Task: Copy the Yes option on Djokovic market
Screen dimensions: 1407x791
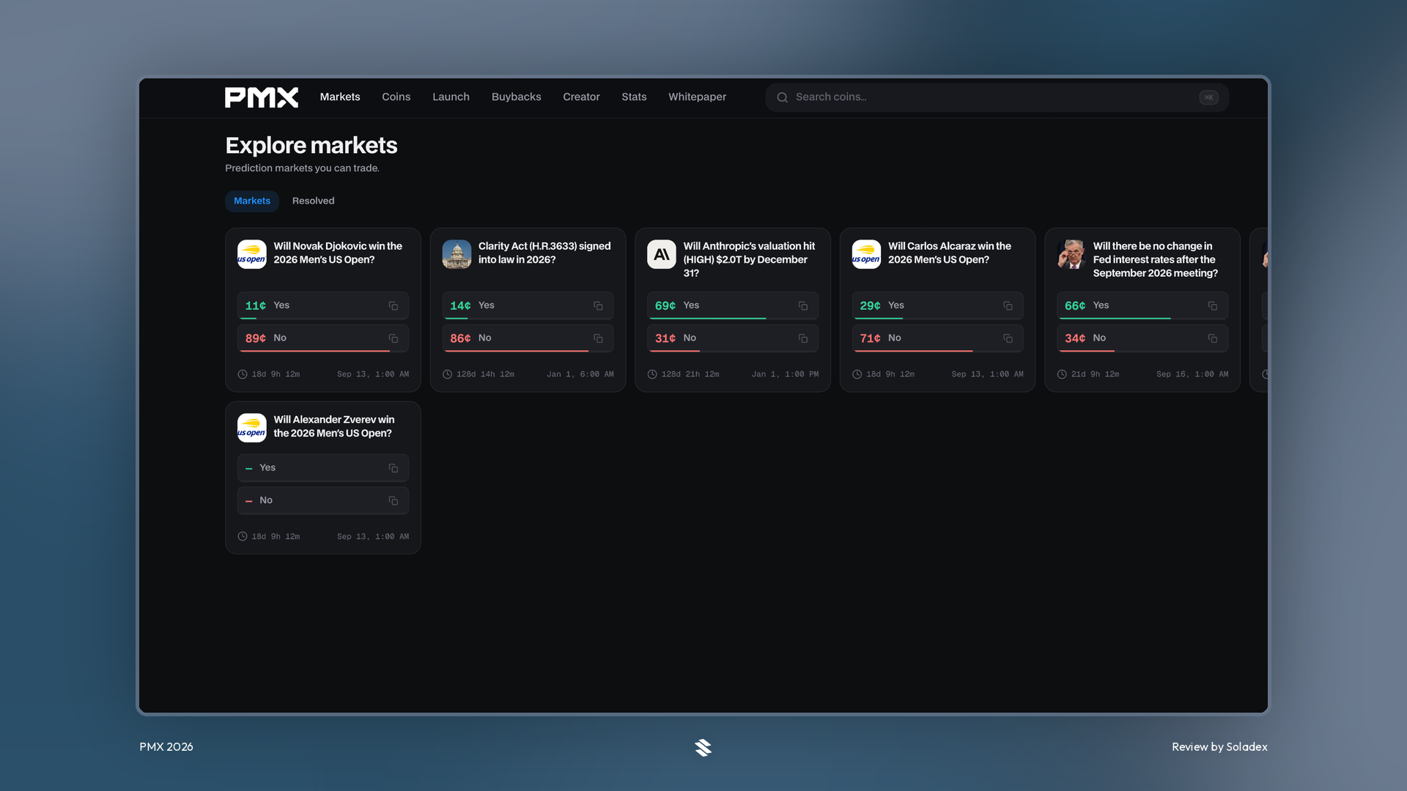Action: coord(394,306)
